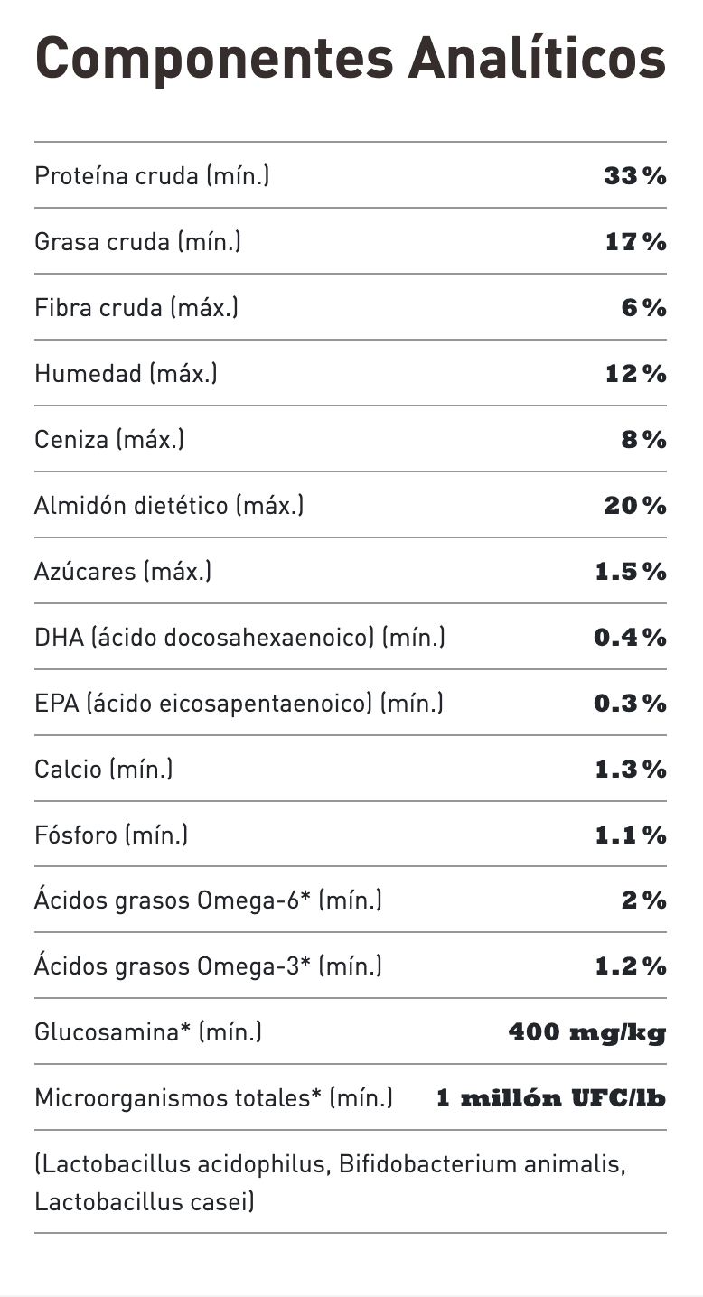The height and width of the screenshot is (1297, 703).
Task: Click the 17% fat value
Action: pos(636,241)
